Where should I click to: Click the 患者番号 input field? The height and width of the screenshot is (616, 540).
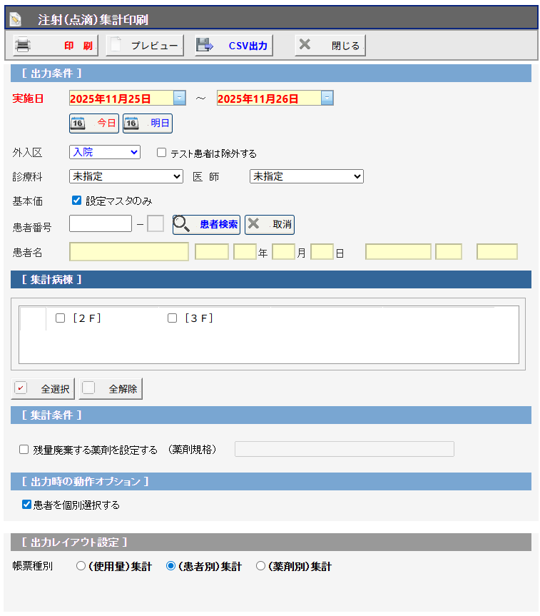[x=101, y=224]
